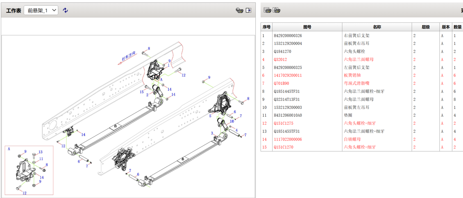Select the 右前簧后支架 table row
This screenshot has width=463, height=198.
[x=357, y=36]
